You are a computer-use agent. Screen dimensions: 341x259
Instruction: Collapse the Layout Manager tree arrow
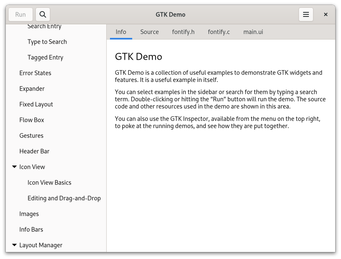click(14, 245)
